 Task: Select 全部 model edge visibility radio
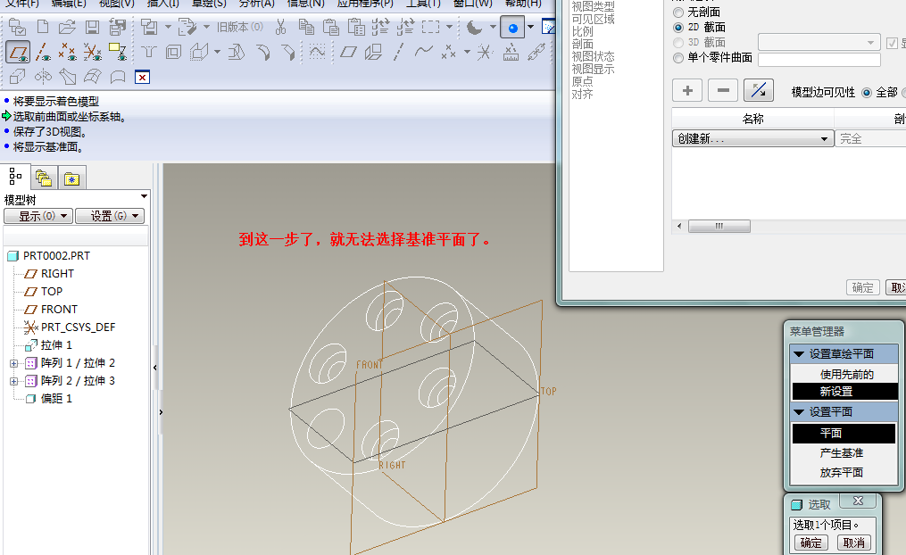pyautogui.click(x=866, y=93)
